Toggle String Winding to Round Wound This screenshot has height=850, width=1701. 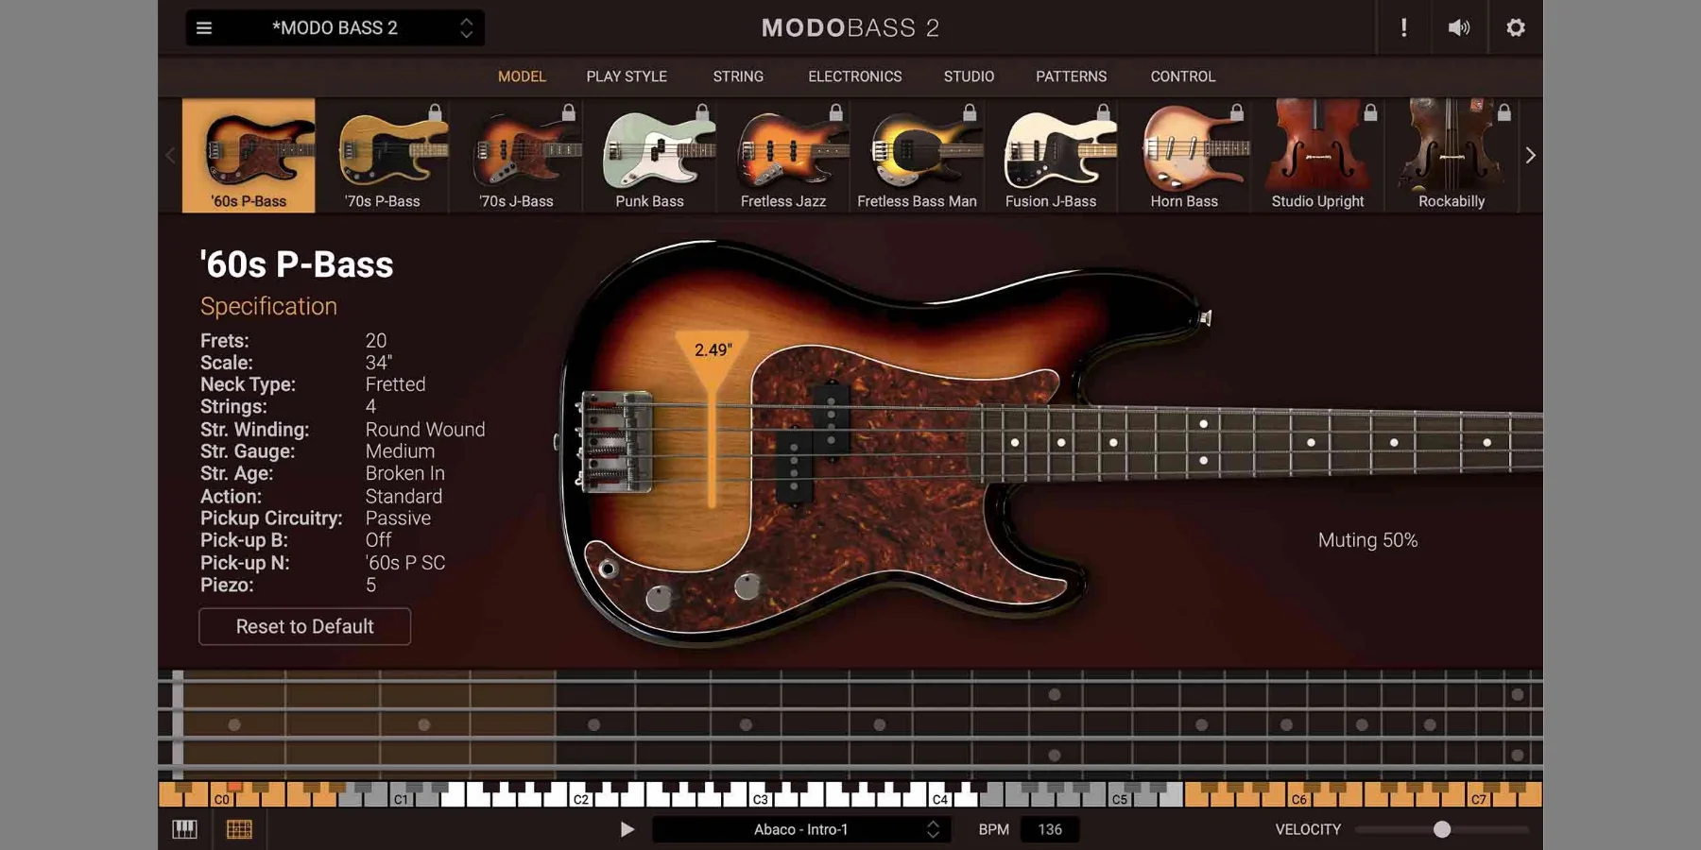click(424, 429)
